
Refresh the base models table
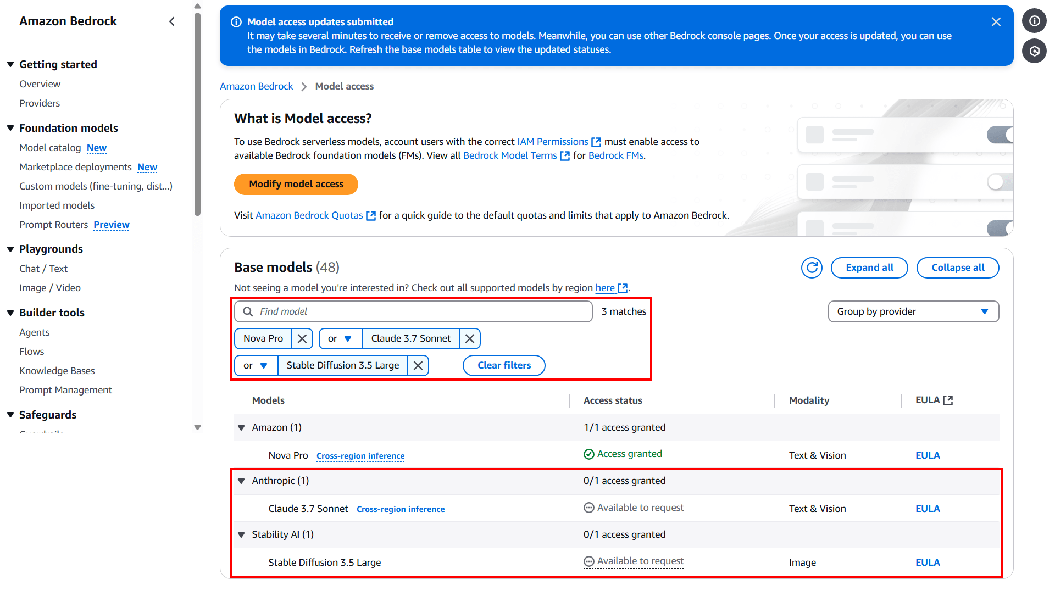point(812,268)
